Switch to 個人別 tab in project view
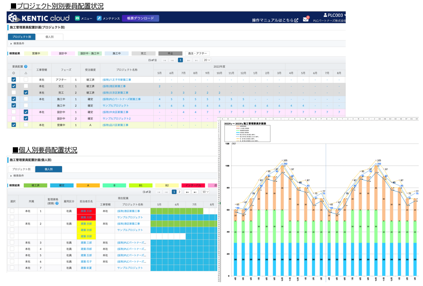Screen dimensions: 423x286 [x=49, y=36]
